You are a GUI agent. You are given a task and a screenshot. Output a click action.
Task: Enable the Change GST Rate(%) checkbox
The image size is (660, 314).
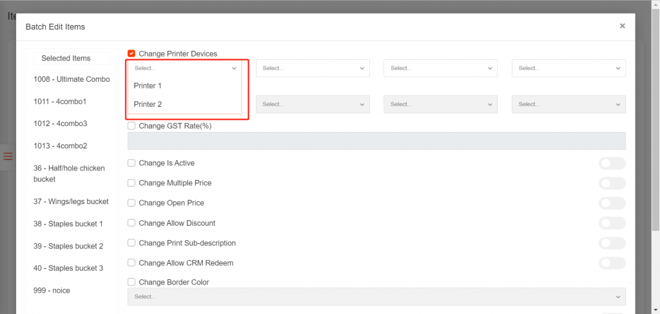coord(131,126)
